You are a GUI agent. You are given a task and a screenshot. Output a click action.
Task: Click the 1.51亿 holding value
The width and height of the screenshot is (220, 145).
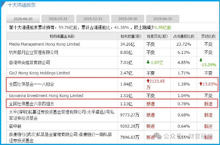click(x=126, y=96)
